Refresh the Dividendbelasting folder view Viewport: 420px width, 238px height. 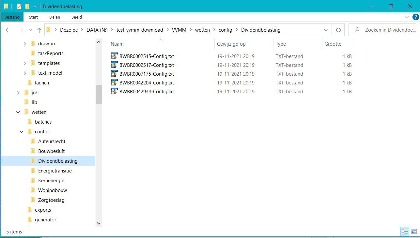tap(338, 30)
